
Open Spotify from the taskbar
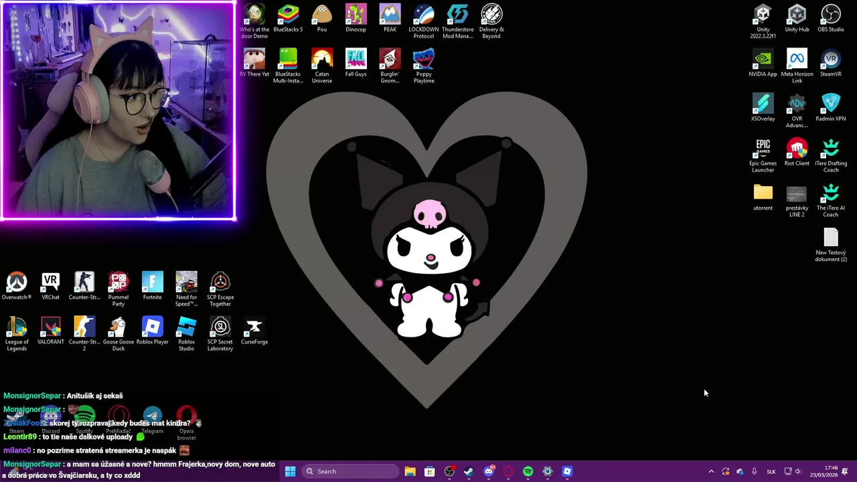point(528,471)
